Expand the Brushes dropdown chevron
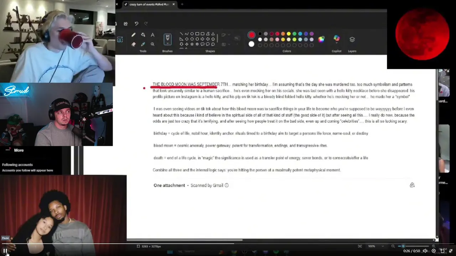Image resolution: width=456 pixels, height=256 pixels. (x=167, y=43)
